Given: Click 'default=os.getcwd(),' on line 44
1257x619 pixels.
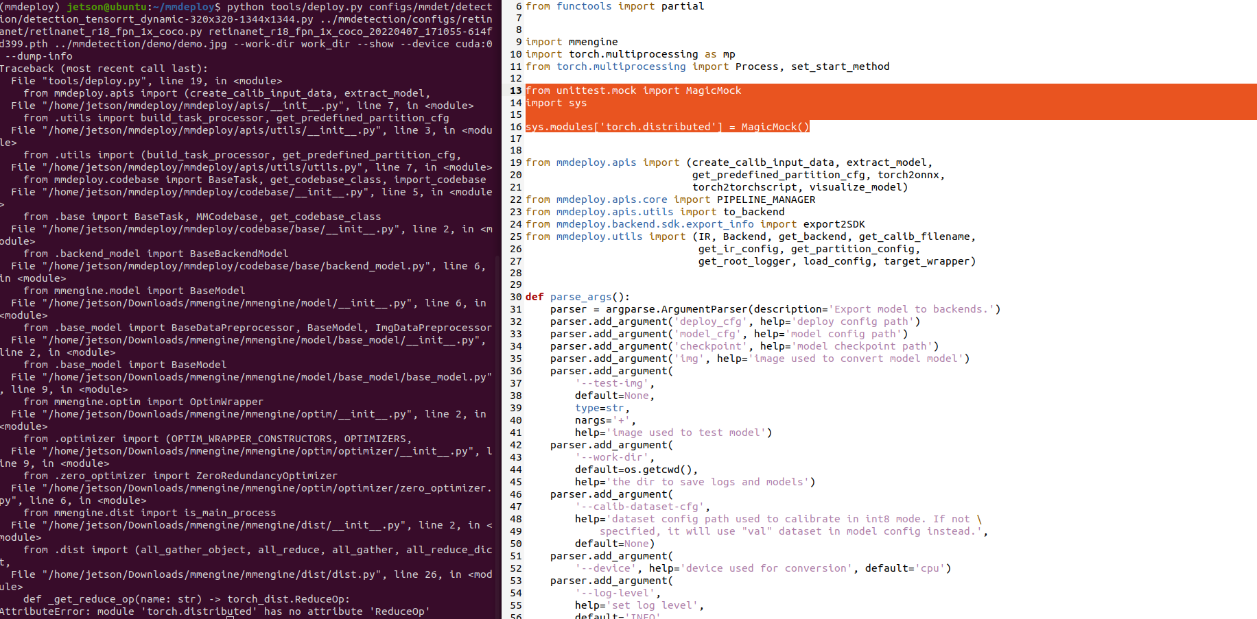Looking at the screenshot, I should pyautogui.click(x=637, y=470).
